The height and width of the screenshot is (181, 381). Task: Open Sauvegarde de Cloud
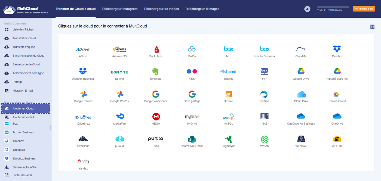26,64
